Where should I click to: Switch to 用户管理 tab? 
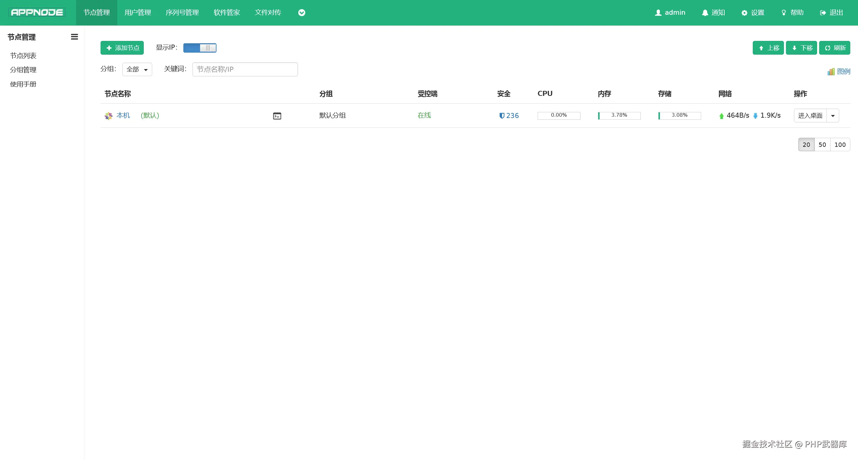(138, 13)
